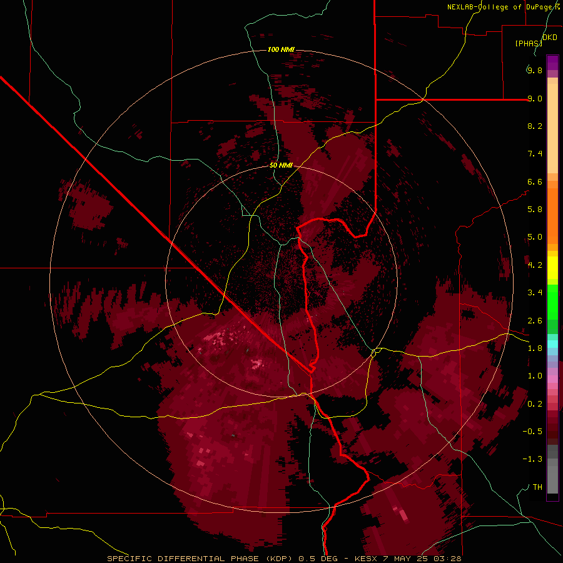
Task: Click the 7.4 value on the color scale
Action: tap(535, 154)
